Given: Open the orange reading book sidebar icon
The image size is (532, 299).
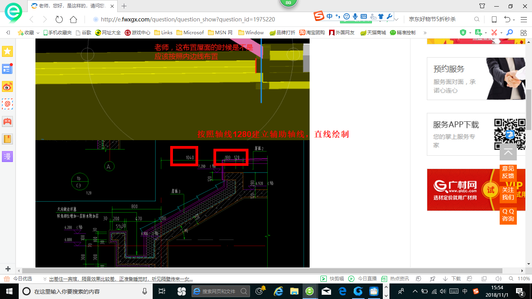Looking at the screenshot, I should click(8, 139).
